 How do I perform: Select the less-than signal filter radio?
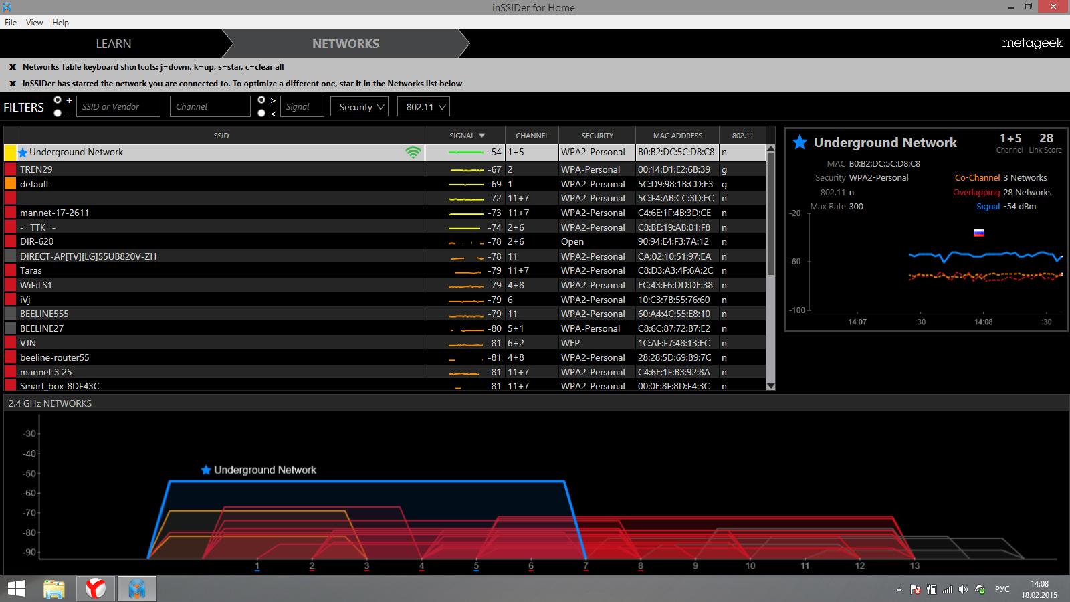coord(261,113)
